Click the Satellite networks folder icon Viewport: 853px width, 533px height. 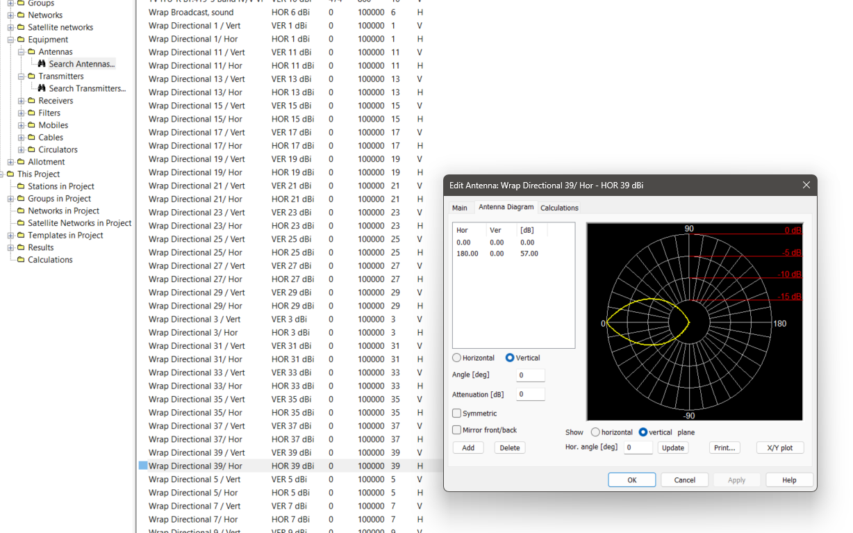pos(21,27)
